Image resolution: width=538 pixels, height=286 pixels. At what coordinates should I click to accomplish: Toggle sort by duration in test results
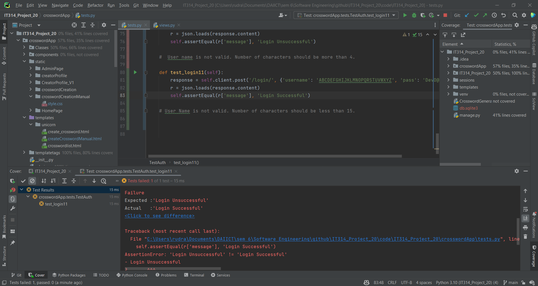(53, 181)
